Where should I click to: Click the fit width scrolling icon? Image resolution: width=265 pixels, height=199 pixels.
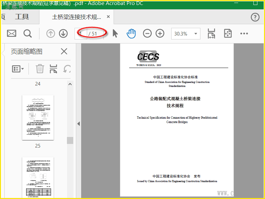211,33
